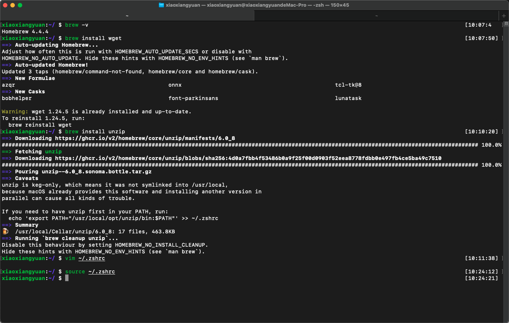Place cursor at the current prompt cursor block
The height and width of the screenshot is (323, 509).
tap(67, 278)
